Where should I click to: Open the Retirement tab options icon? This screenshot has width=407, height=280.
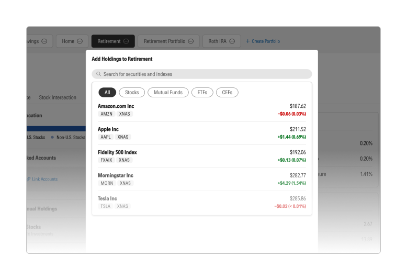pos(127,41)
